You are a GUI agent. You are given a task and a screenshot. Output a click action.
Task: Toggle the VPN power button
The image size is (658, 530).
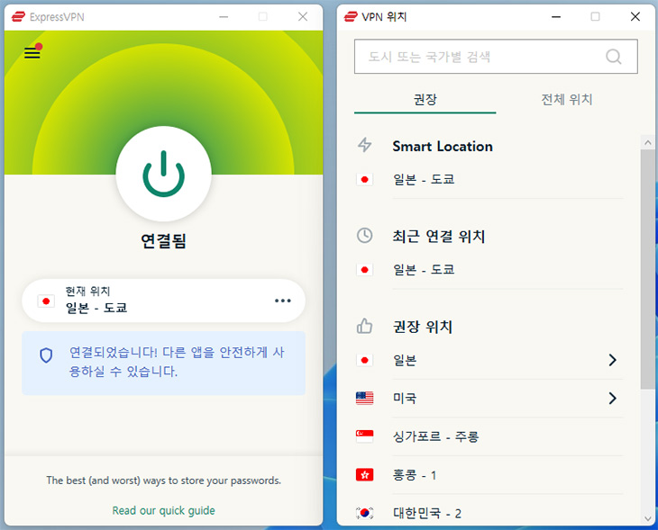164,174
